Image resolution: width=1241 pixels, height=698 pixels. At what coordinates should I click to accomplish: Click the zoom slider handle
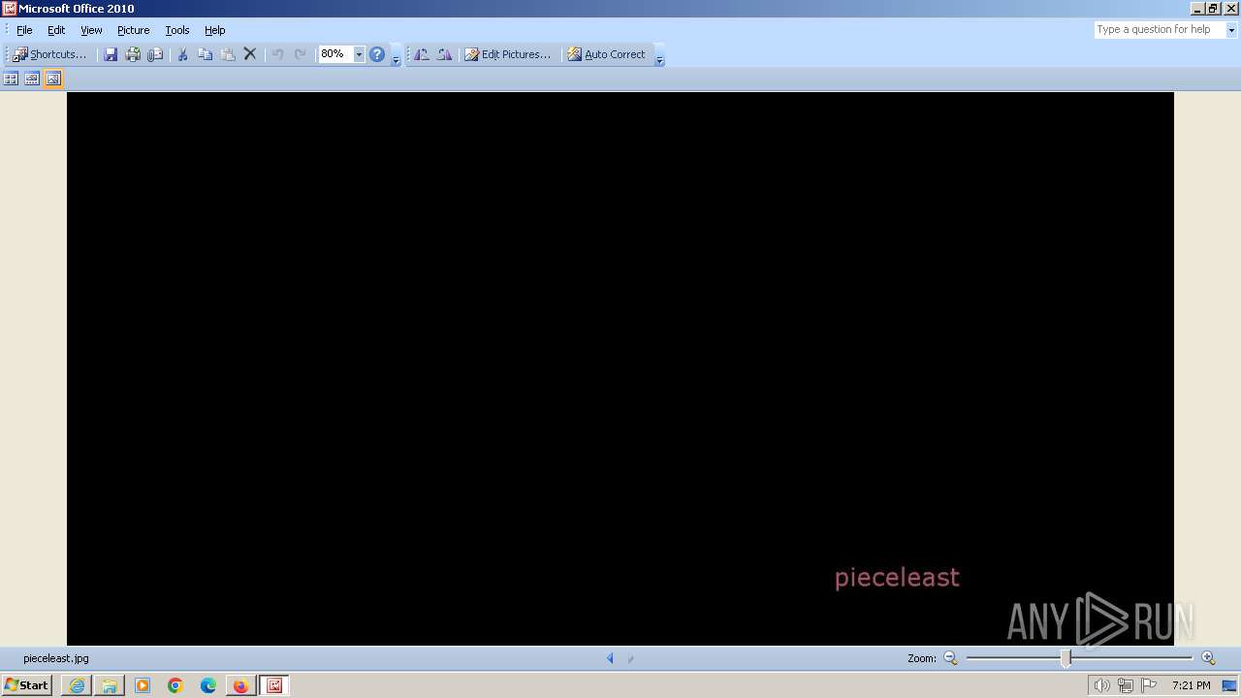(1066, 658)
